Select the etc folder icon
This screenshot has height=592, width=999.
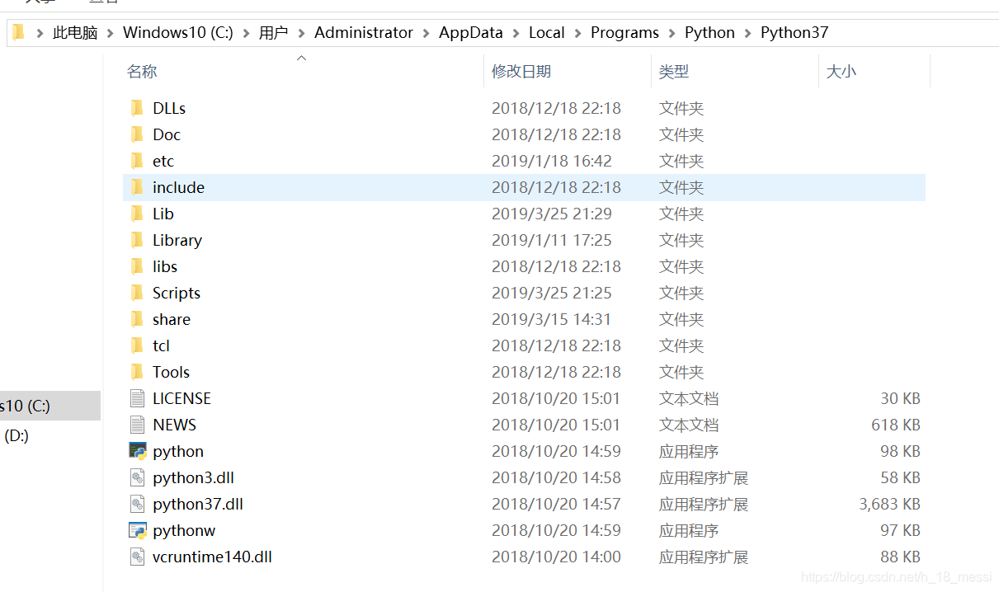tap(137, 161)
